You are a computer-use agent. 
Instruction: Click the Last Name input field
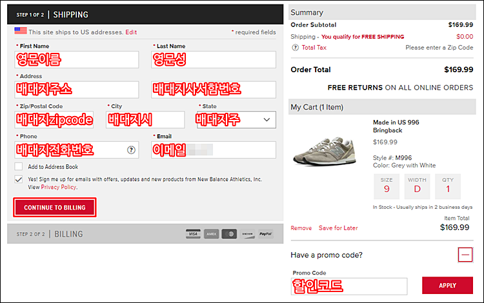click(x=214, y=59)
